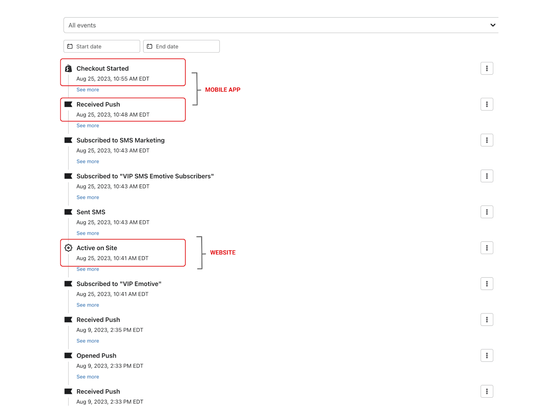
Task: Click the Sent SMS event title
Action: (x=91, y=212)
